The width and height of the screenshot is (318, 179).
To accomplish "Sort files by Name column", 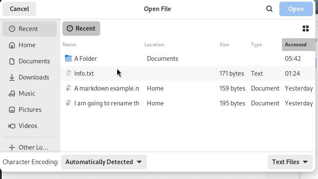I will [x=69, y=45].
